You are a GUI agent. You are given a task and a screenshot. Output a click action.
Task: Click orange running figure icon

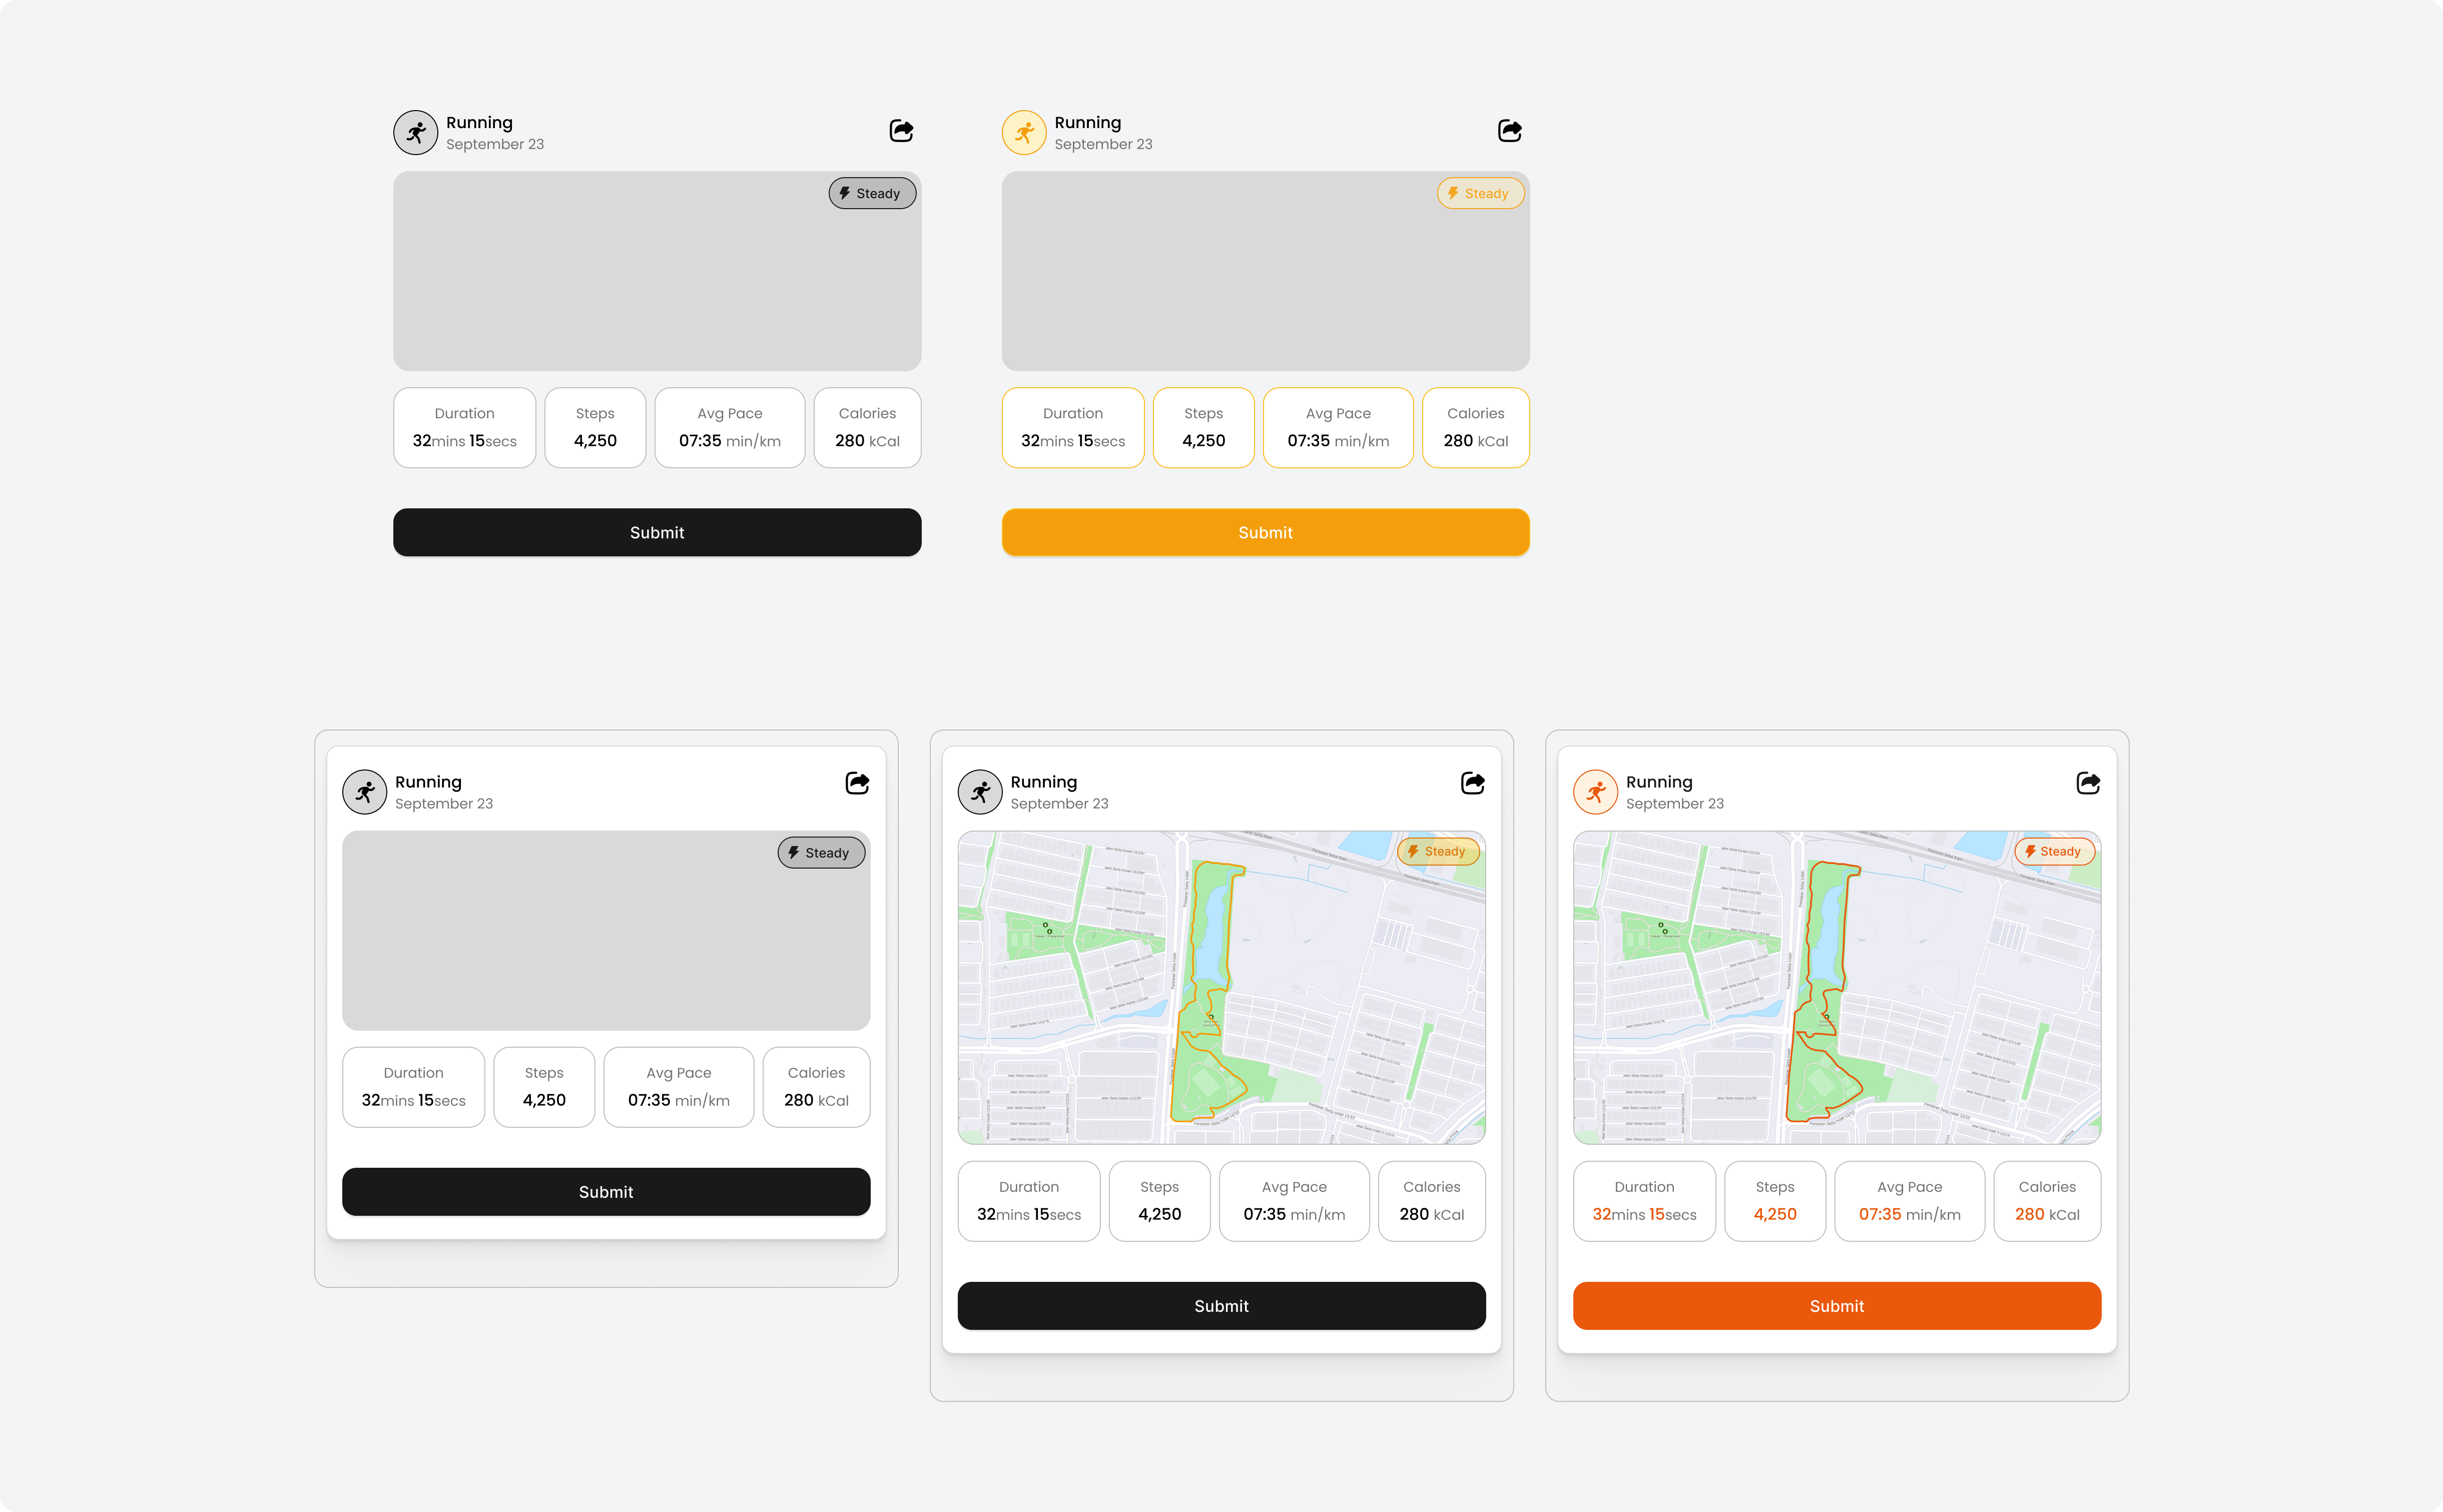1595,792
